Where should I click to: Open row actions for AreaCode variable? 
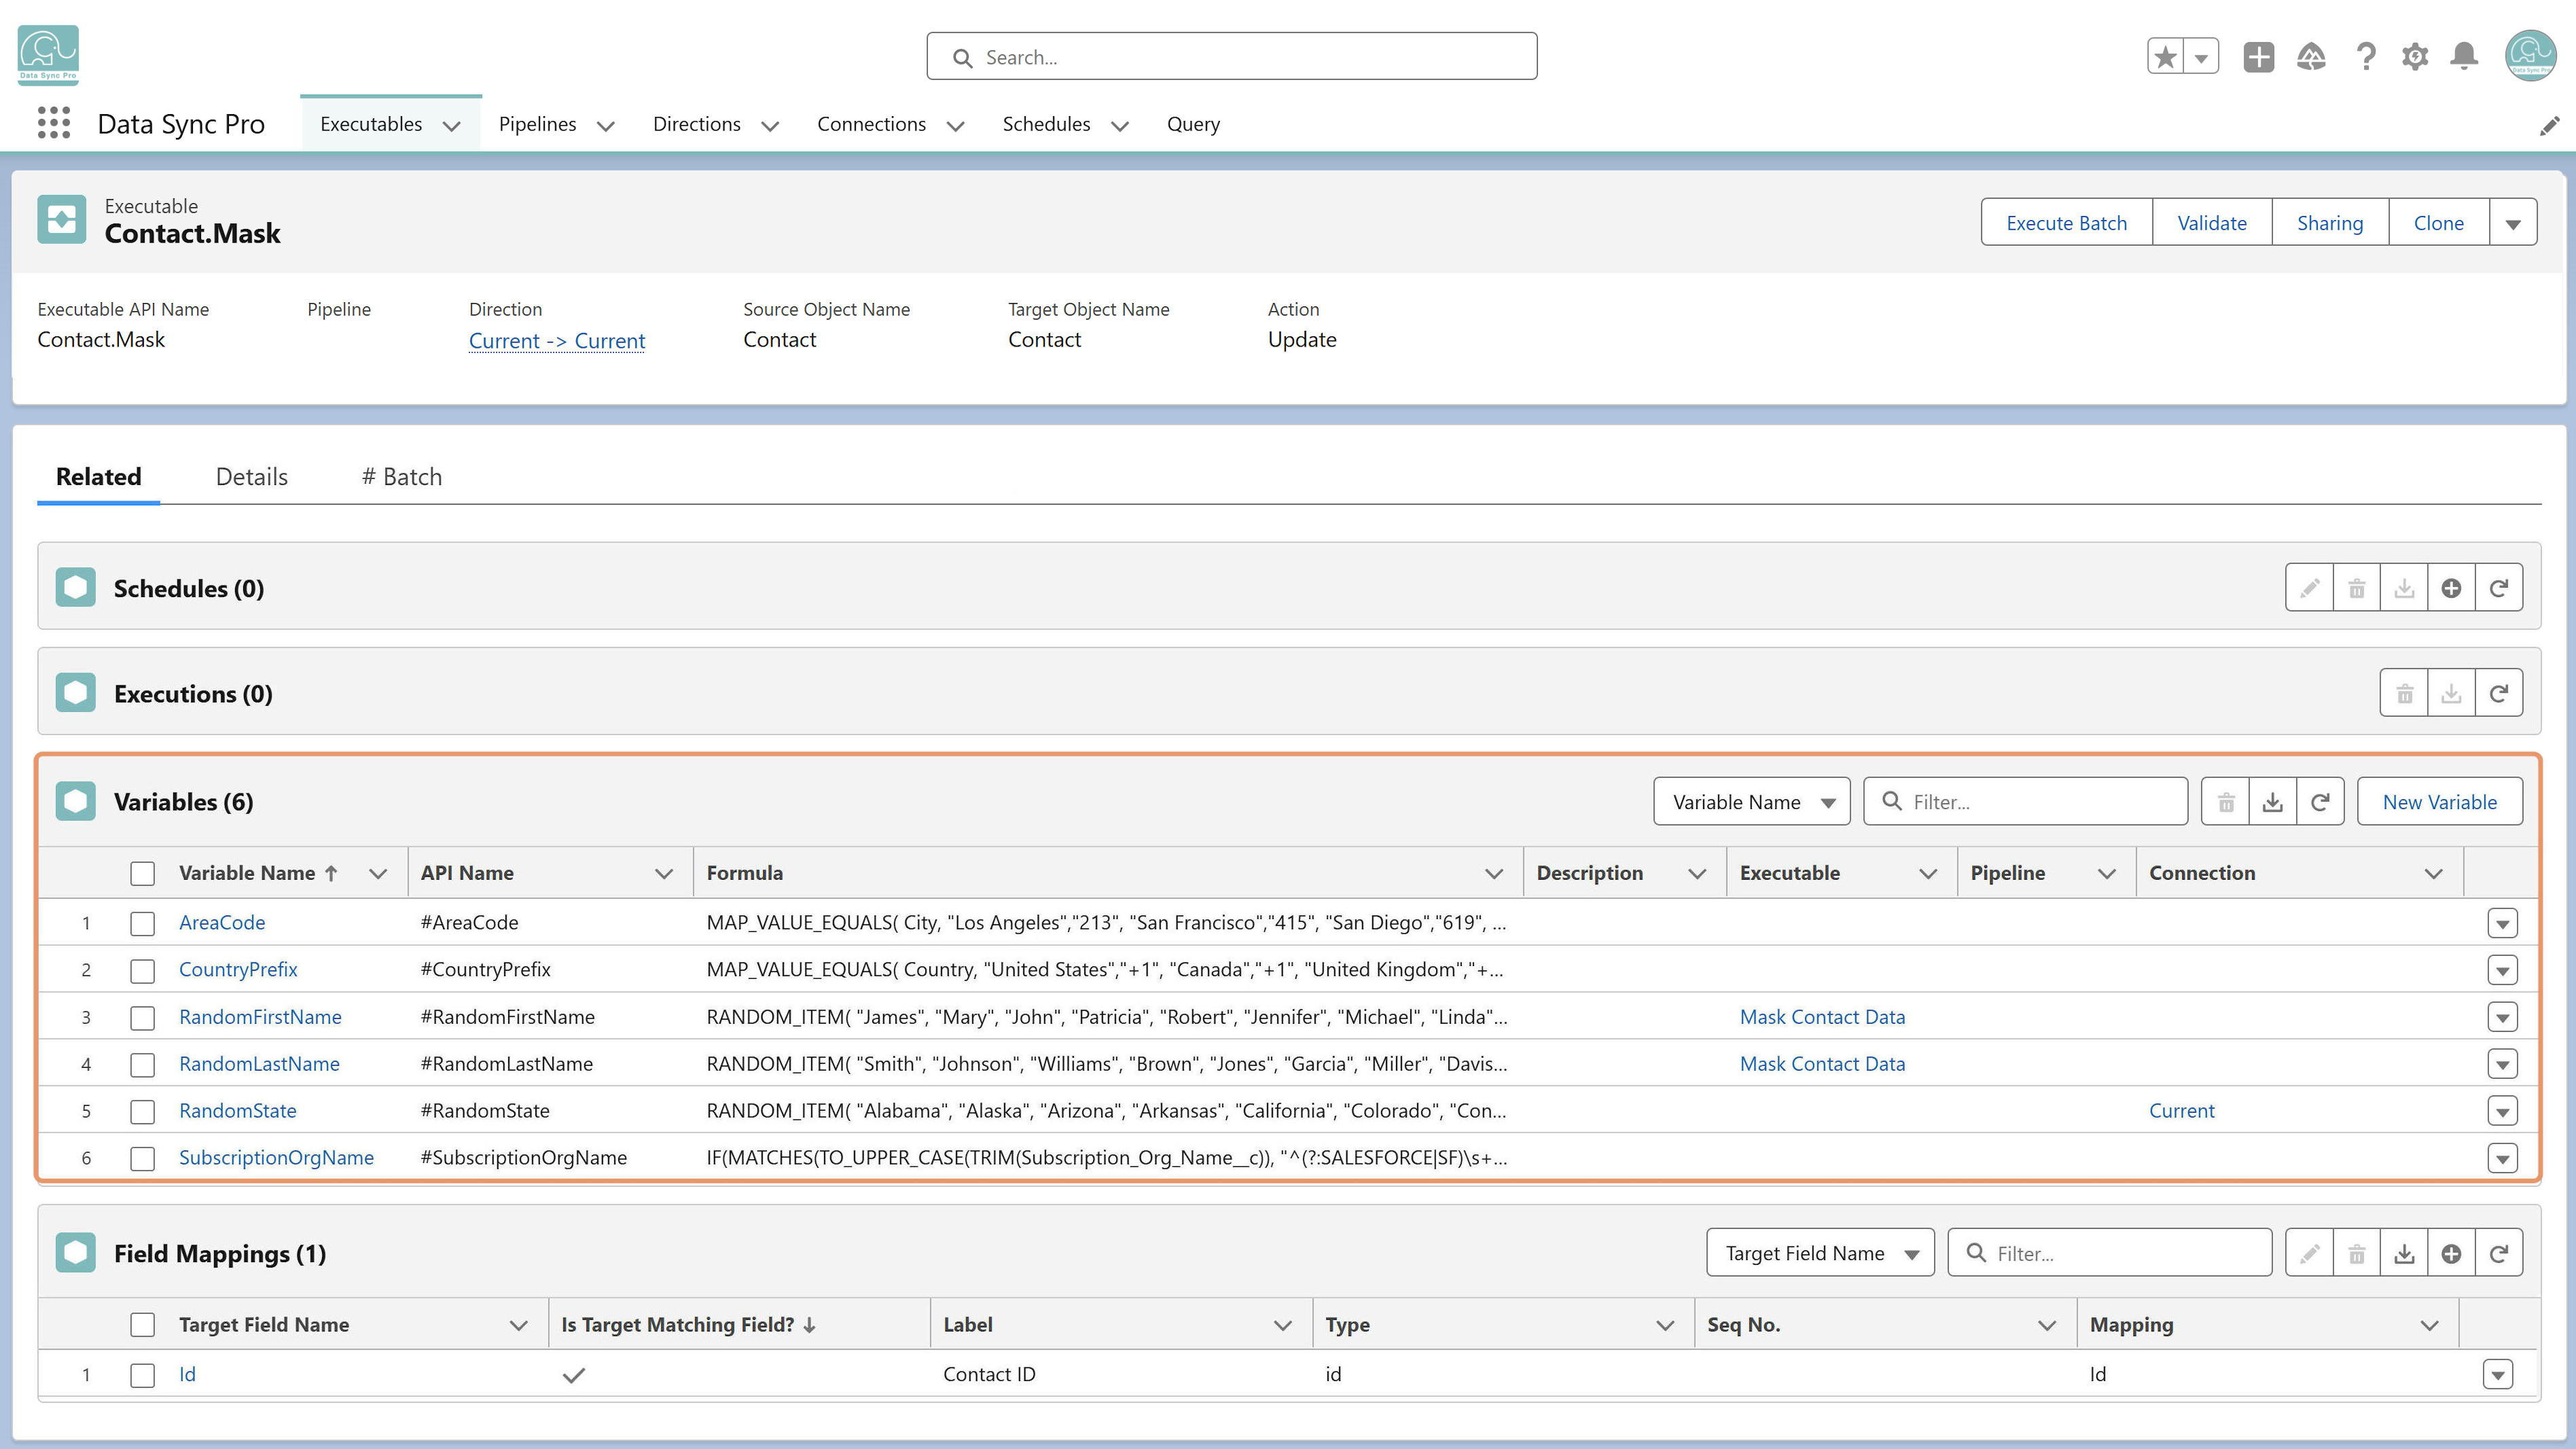pos(2502,923)
